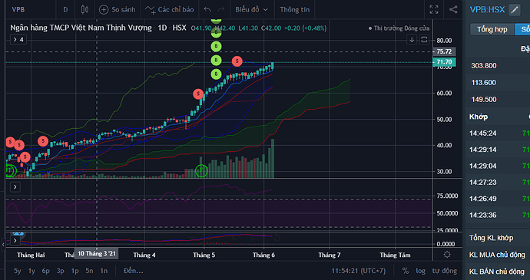Toggle tự động auto scale
Screen dimensions: 530x280
tap(444, 271)
